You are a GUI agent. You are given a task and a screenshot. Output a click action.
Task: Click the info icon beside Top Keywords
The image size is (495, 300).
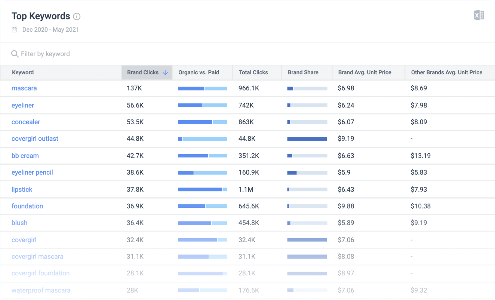coord(77,16)
